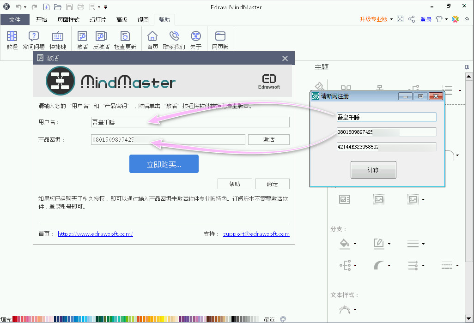Click the 检查更新 check for updates icon

[x=125, y=37]
